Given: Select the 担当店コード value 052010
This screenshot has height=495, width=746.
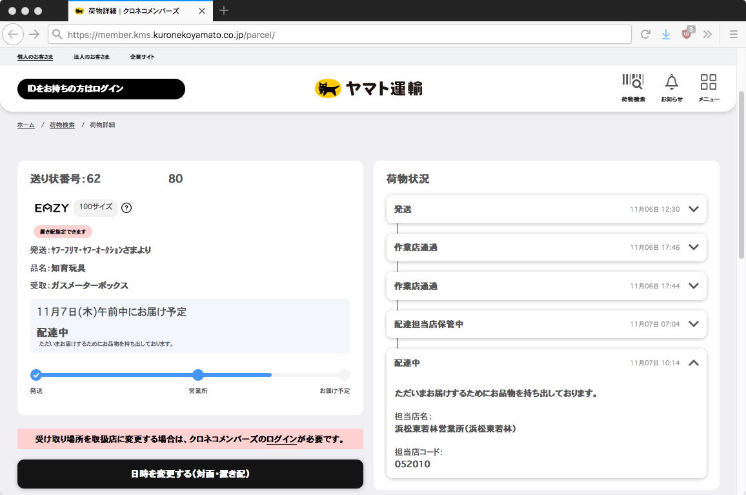Looking at the screenshot, I should (x=412, y=464).
